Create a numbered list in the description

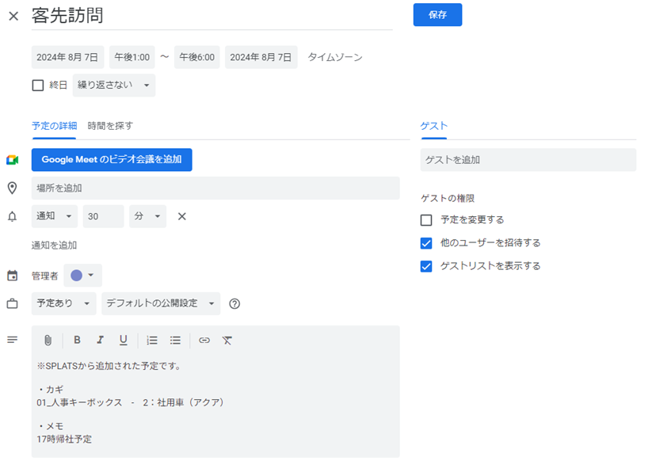151,340
